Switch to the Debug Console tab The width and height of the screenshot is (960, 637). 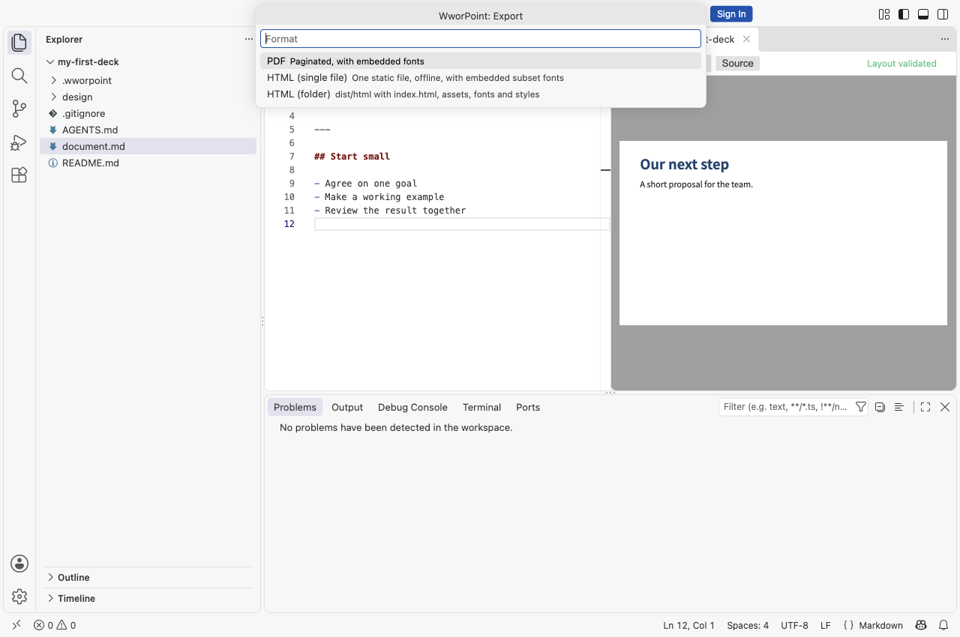[412, 407]
